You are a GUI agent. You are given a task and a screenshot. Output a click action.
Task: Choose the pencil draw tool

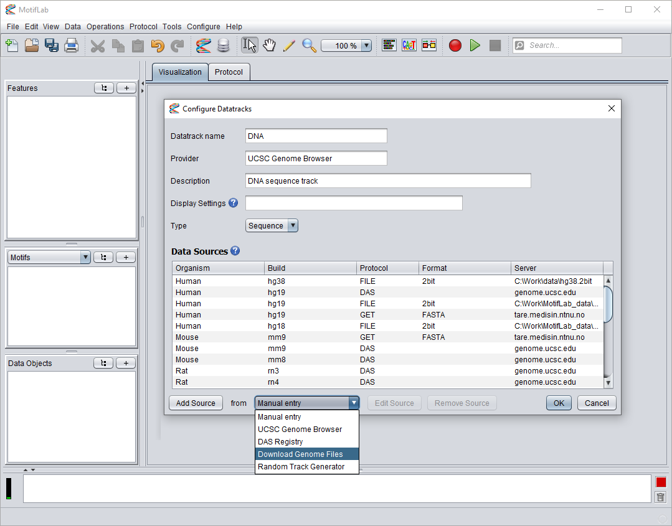(289, 45)
